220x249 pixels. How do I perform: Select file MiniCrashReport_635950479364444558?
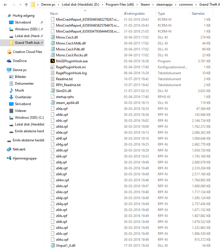pyautogui.click(x=87, y=31)
